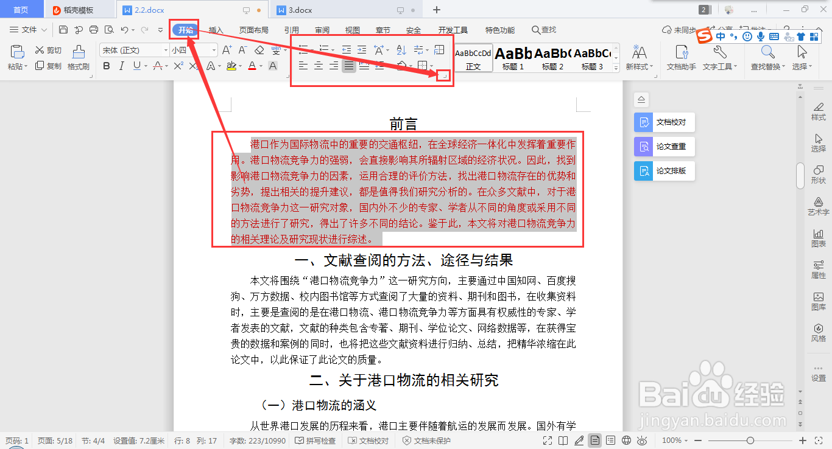This screenshot has width=832, height=449.
Task: Open the 形状 shapes sidebar panel
Action: click(x=819, y=175)
